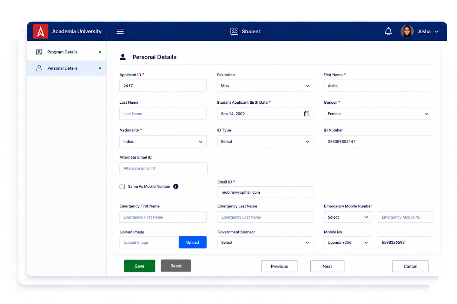Image resolution: width=457 pixels, height=304 pixels.
Task: Go to Previous step
Action: pos(279,266)
